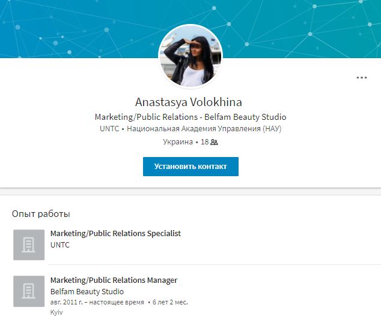This screenshot has width=381, height=335.
Task: Click the Установить контакт button
Action: (190, 167)
